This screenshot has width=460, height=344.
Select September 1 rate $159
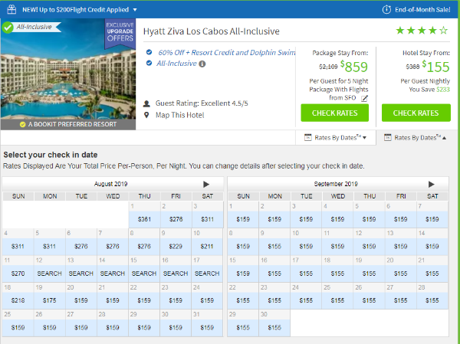coord(243,219)
